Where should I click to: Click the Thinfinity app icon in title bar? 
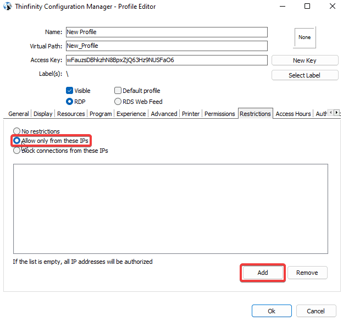[8, 7]
